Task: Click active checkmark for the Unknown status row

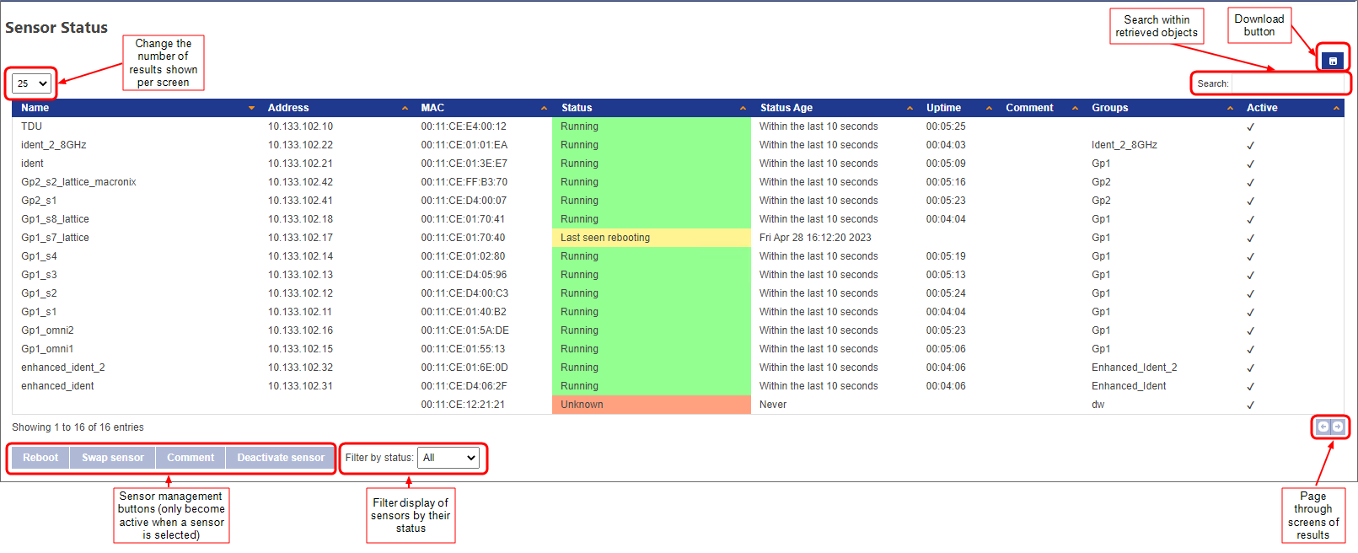Action: click(1250, 405)
